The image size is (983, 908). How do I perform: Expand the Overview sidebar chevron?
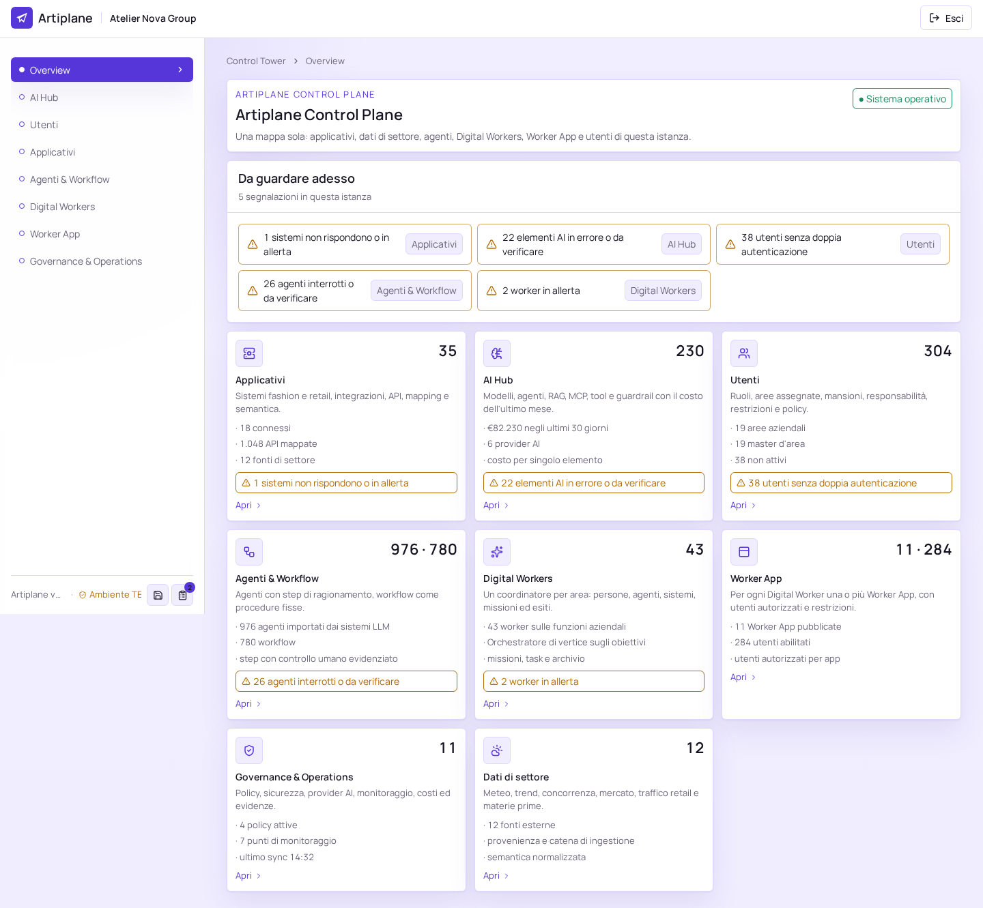pyautogui.click(x=180, y=70)
